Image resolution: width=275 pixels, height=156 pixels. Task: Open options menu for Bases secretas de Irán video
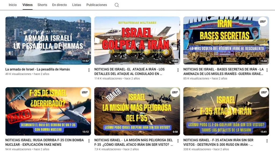(267, 70)
